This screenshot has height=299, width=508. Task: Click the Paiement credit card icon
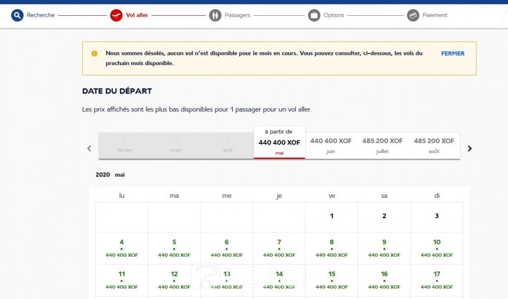pos(413,15)
